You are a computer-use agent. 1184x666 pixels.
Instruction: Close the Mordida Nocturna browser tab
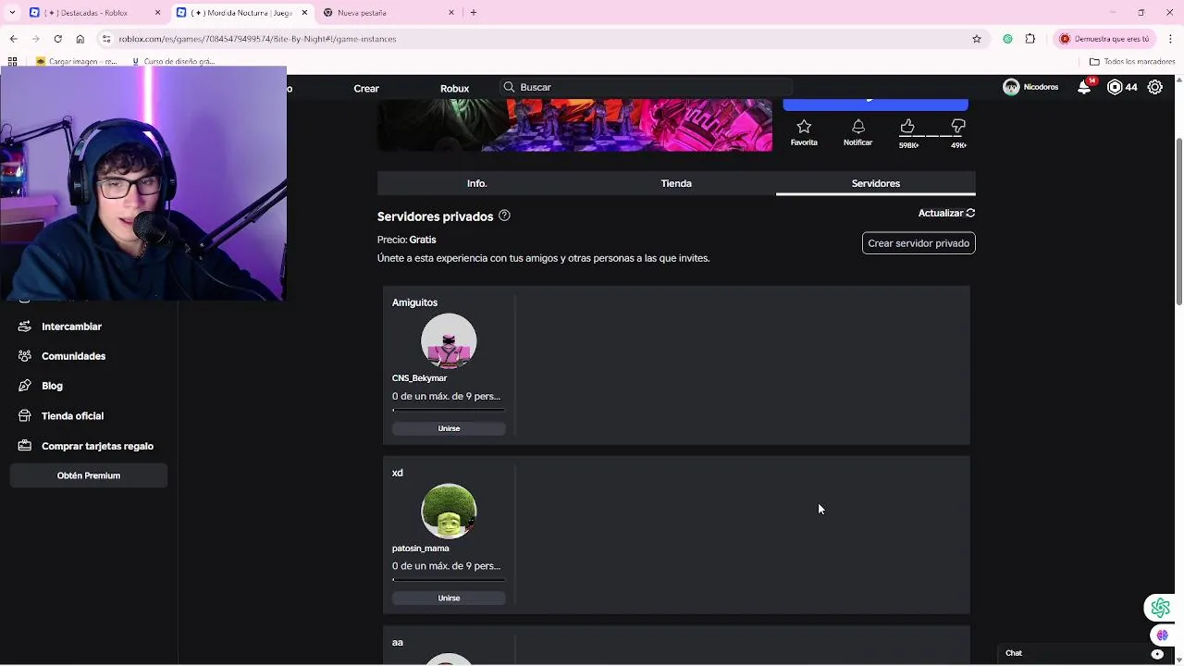pos(304,13)
